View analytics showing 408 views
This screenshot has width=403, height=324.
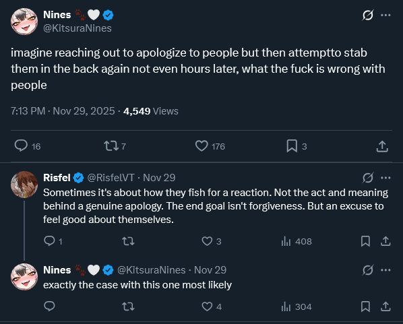point(297,241)
